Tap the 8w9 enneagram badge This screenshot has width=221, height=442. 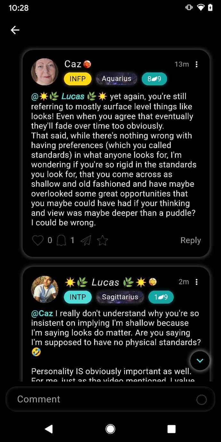click(x=154, y=79)
